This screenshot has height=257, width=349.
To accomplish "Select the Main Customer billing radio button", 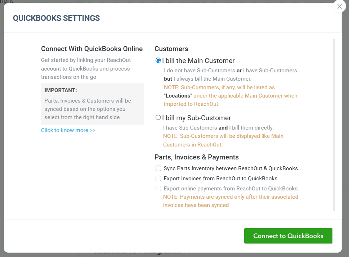I will click(x=158, y=60).
